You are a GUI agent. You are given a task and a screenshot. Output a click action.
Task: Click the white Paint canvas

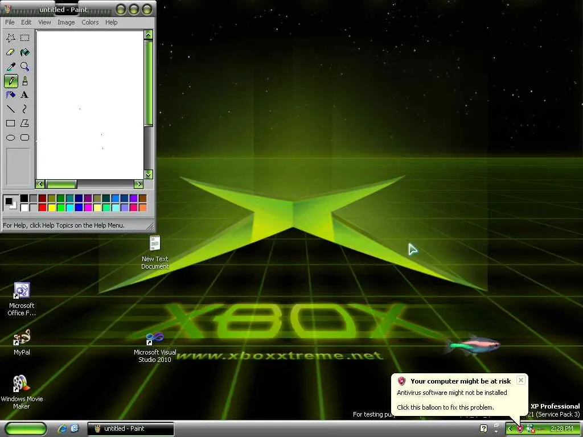click(x=89, y=105)
